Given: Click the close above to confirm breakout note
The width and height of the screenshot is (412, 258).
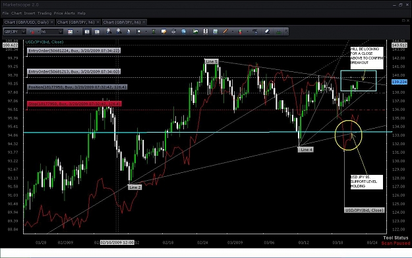Looking at the screenshot, I should coord(367,58).
